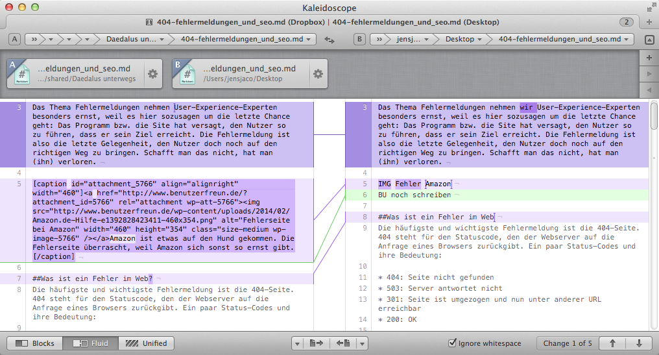This screenshot has width=659, height=355.
Task: Switch to Unified view
Action: pyautogui.click(x=146, y=343)
